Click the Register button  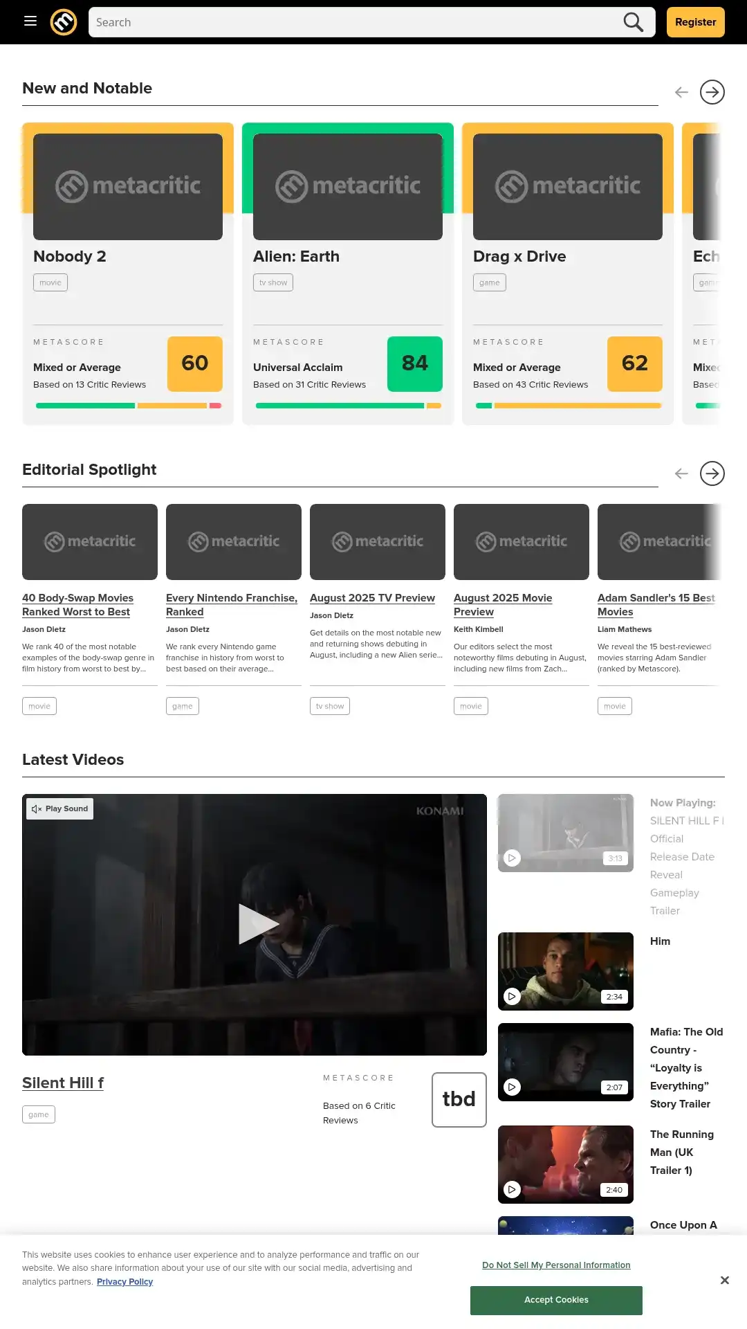point(695,22)
